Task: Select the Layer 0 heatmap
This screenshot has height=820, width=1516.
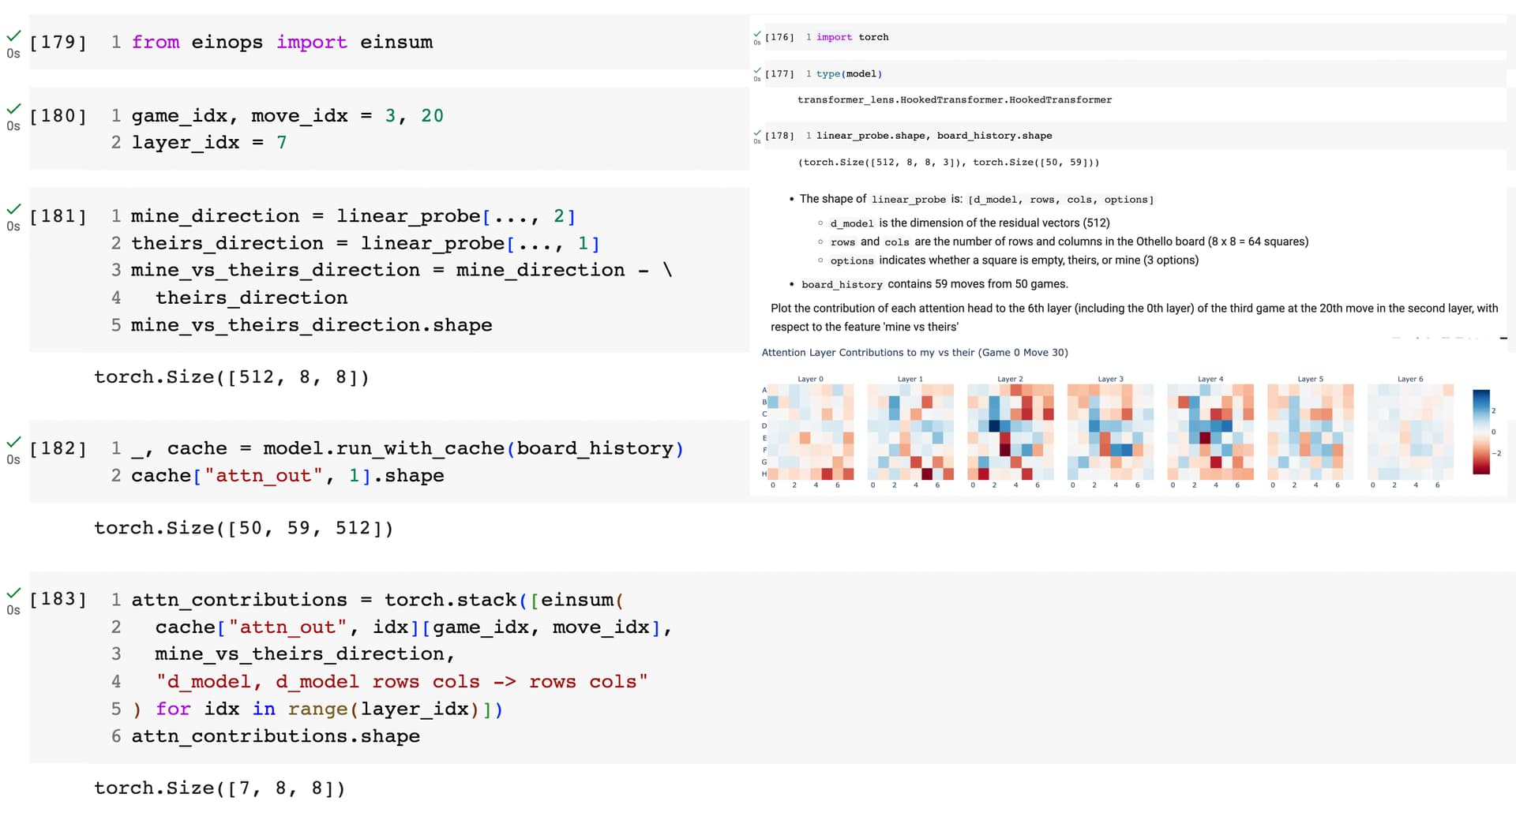Action: tap(811, 432)
